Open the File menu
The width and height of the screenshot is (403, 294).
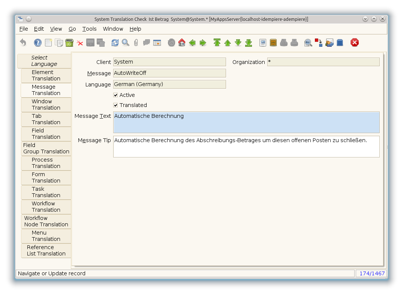(24, 29)
